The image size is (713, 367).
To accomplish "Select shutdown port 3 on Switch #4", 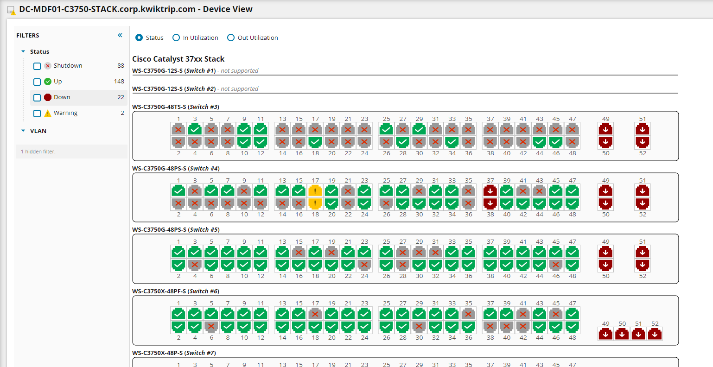I will click(195, 191).
